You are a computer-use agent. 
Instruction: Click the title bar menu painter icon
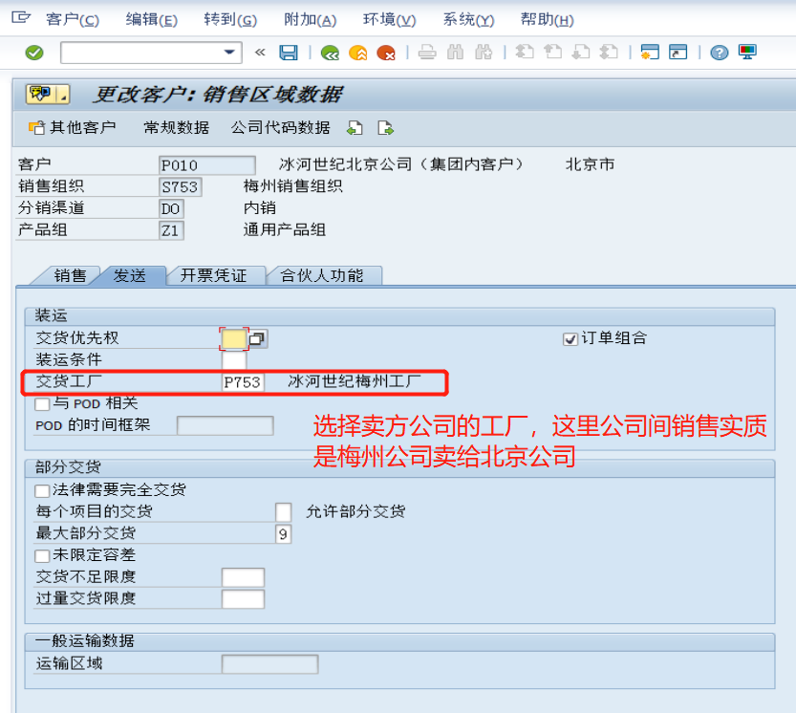pyautogui.click(x=47, y=95)
